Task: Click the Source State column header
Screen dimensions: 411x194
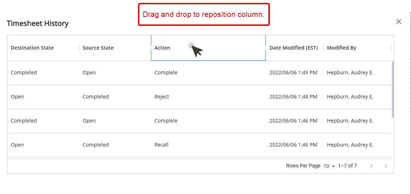Action: (115, 48)
